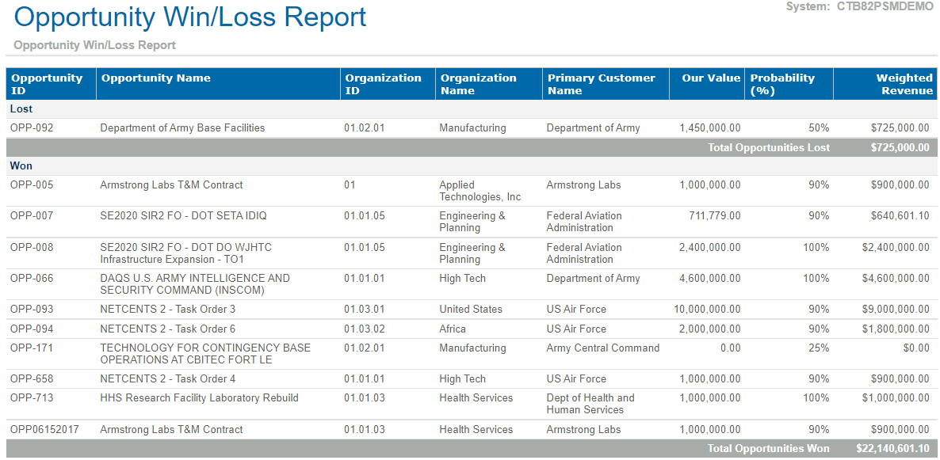
Task: Click the Total Opportunities Lost label
Action: 769,148
